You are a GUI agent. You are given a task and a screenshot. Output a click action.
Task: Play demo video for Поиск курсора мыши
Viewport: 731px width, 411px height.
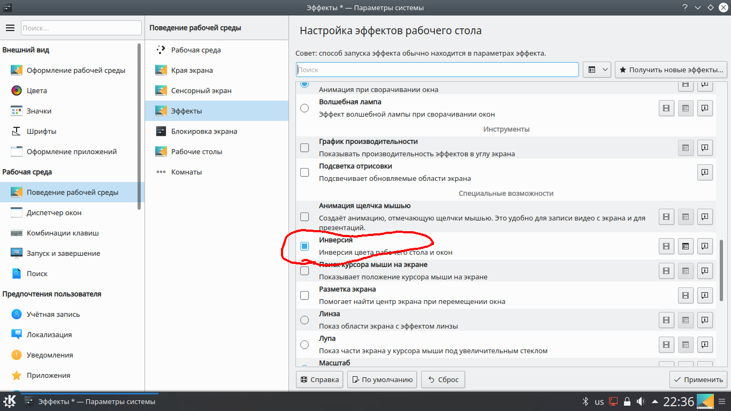pyautogui.click(x=666, y=271)
